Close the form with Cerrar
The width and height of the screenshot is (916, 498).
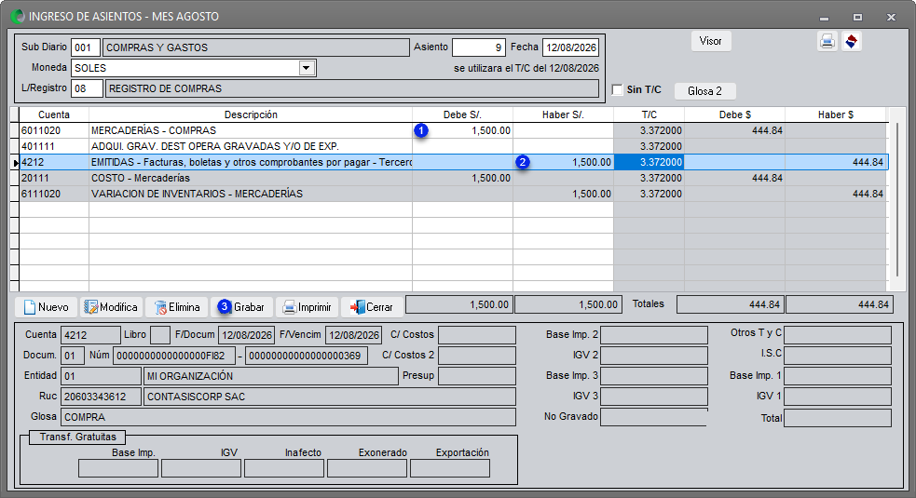(372, 307)
